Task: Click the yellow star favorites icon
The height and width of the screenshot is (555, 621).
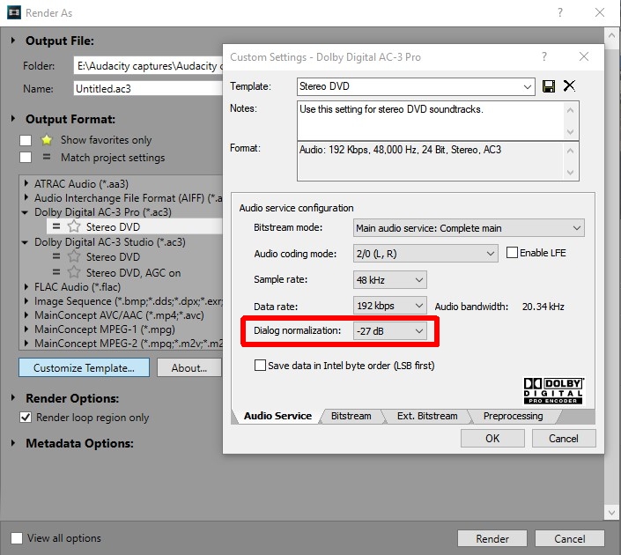Action: point(47,140)
